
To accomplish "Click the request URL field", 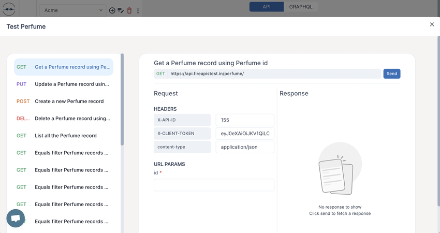I will click(x=274, y=74).
